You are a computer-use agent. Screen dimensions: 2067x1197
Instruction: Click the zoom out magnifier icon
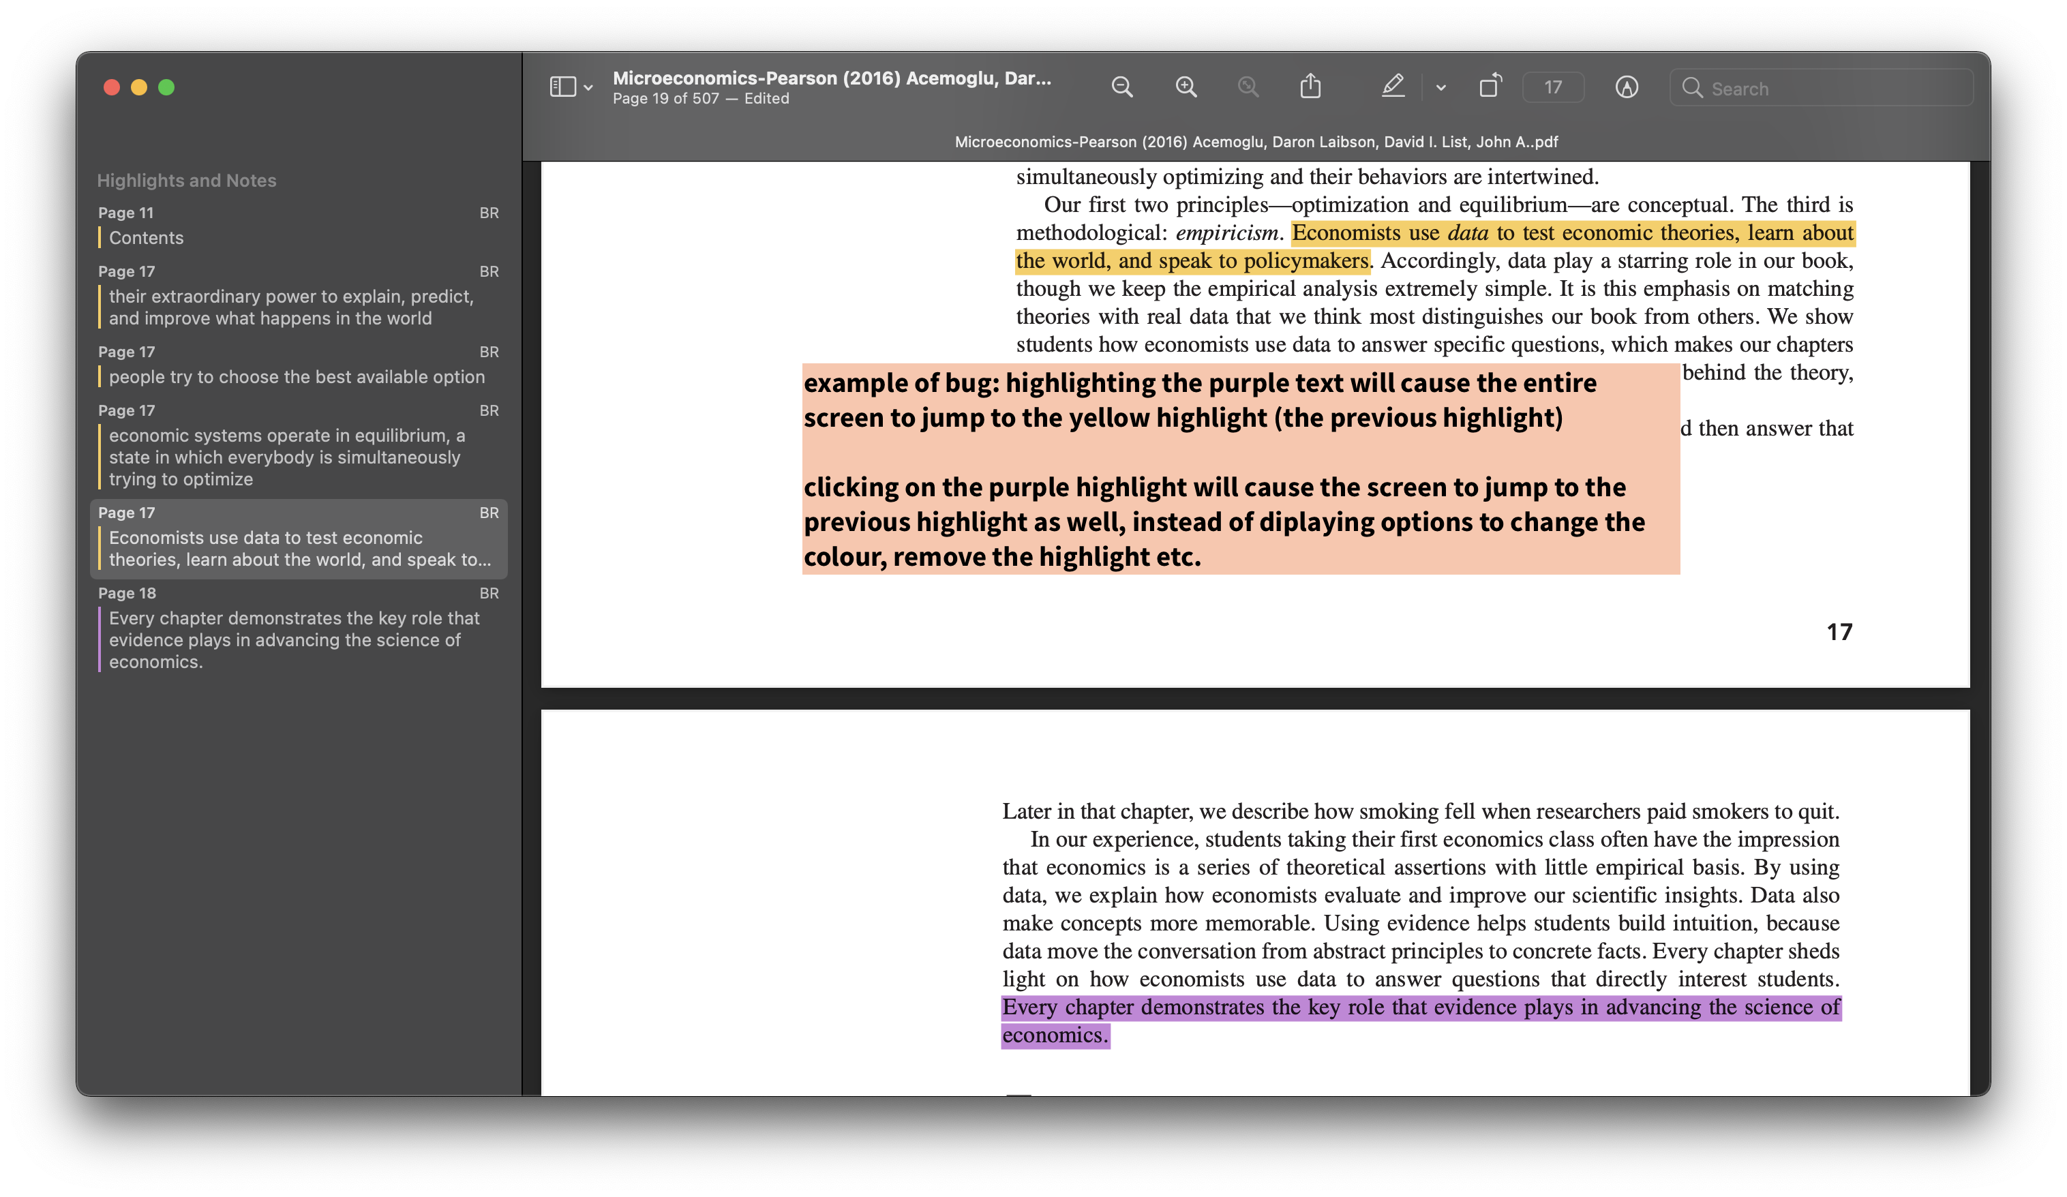[x=1122, y=87]
